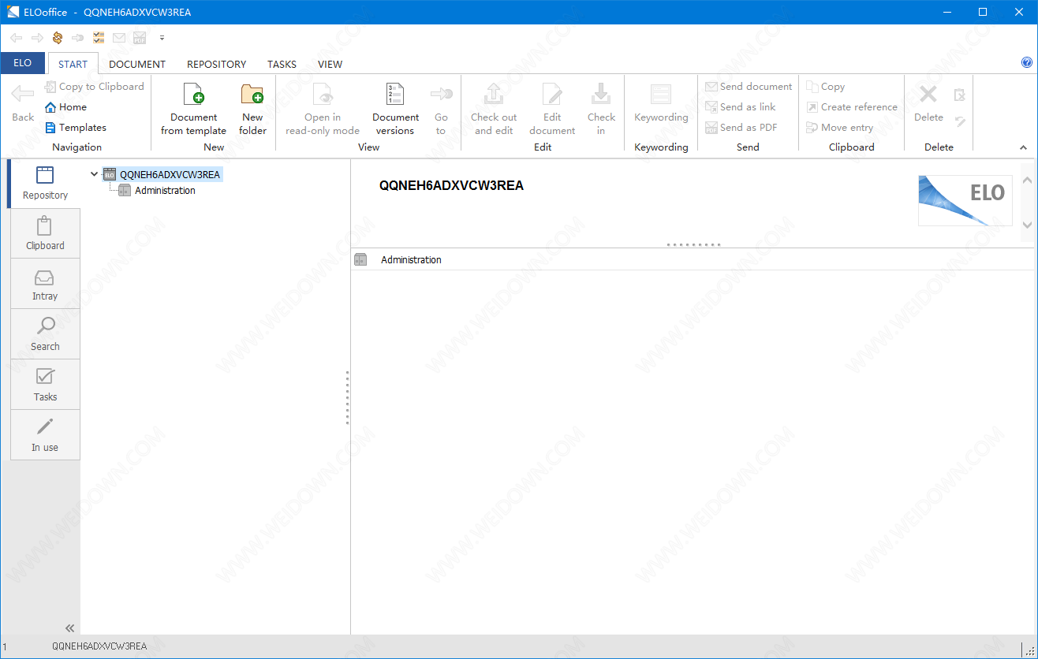Open Keywording from the ribbon

pos(661,103)
